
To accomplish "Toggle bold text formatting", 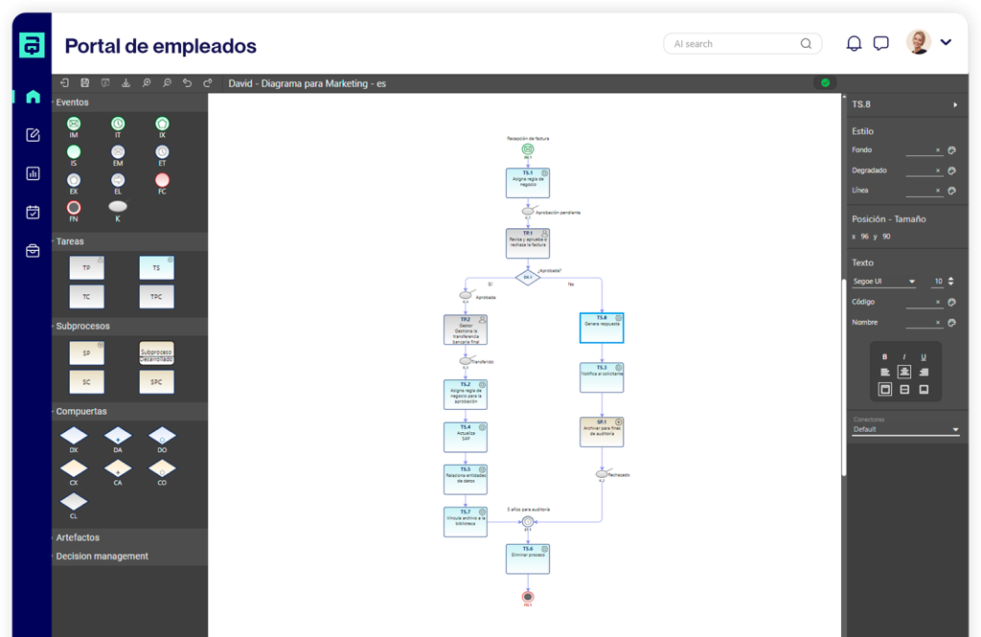I will point(884,356).
